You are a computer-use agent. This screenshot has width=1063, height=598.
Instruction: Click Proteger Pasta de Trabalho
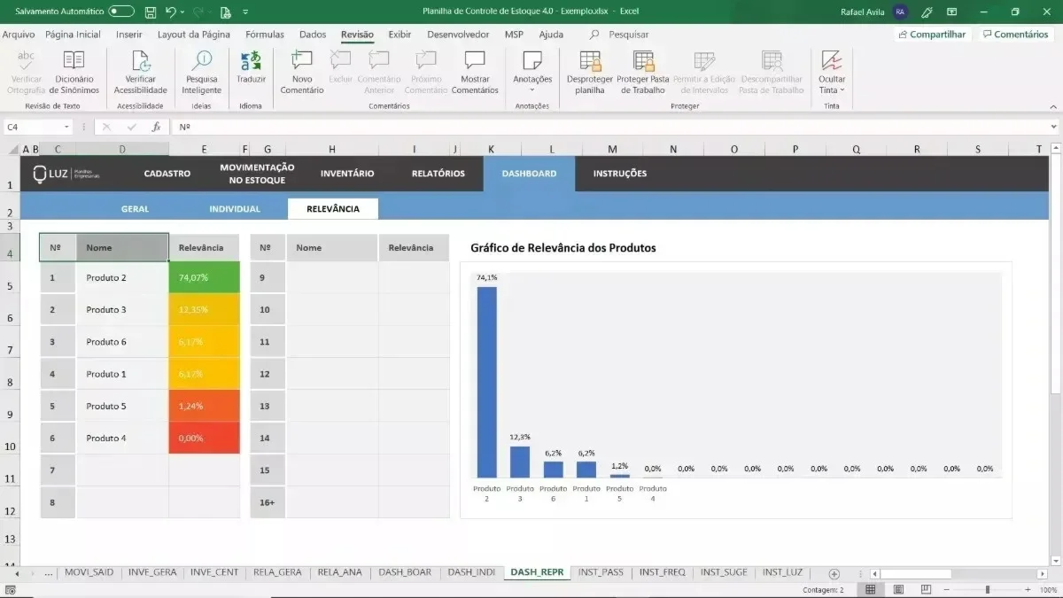643,73
